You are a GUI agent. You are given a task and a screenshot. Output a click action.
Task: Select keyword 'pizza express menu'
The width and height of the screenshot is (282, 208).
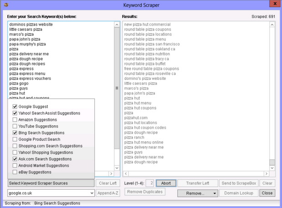(x=27, y=74)
